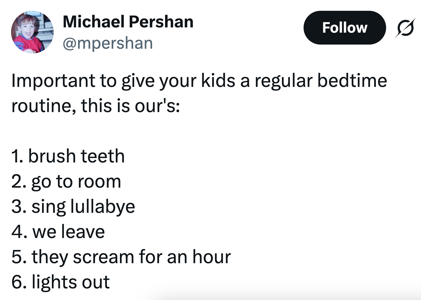Click the "3. sing lullabye" line
This screenshot has height=300, width=421.
tap(73, 207)
